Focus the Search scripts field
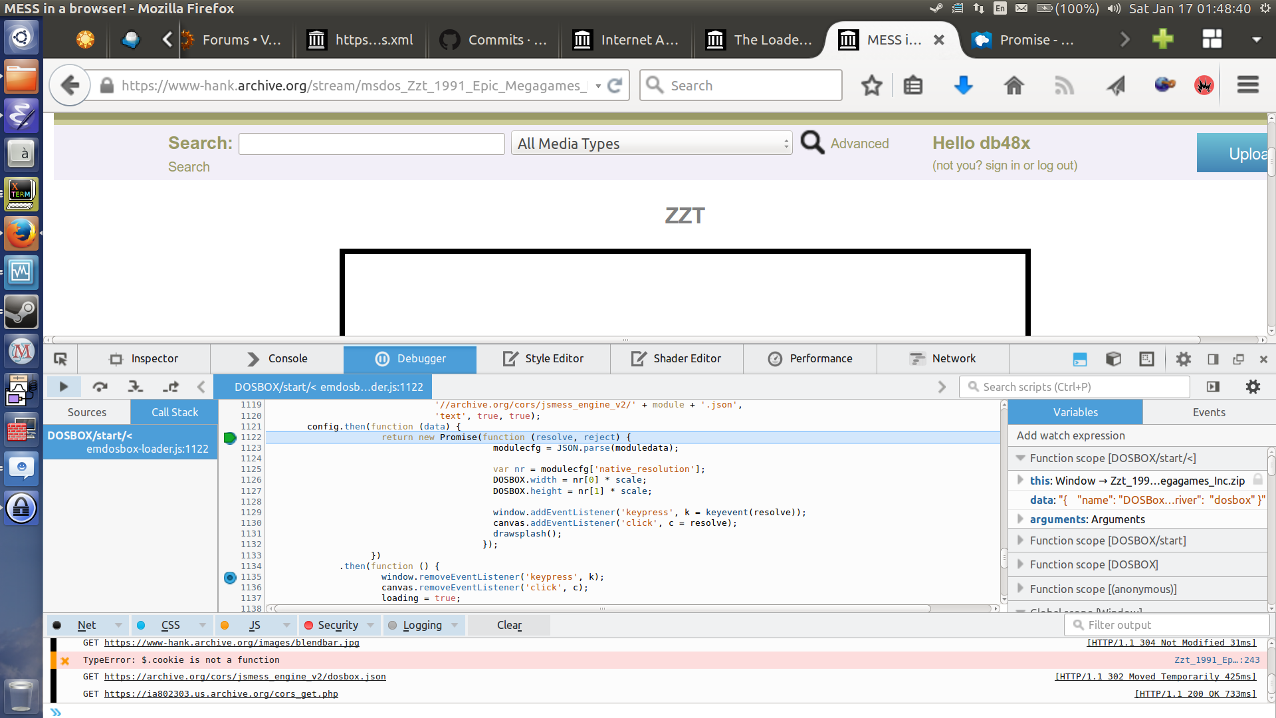Screen dimensions: 1276x718 click(1074, 387)
